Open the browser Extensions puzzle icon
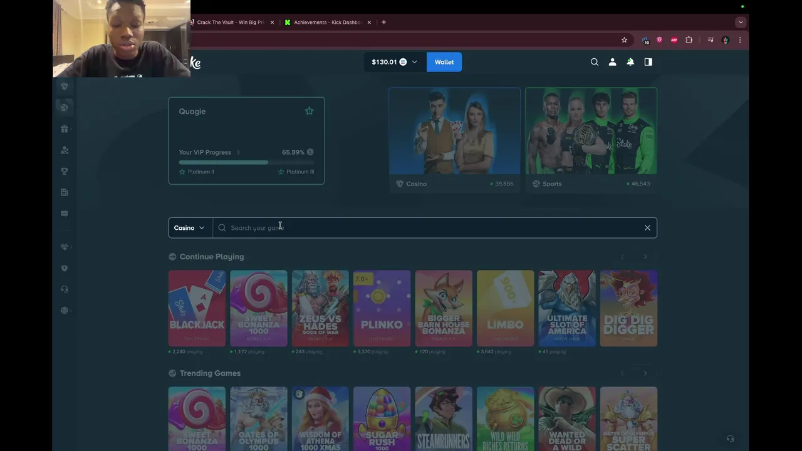 [x=689, y=40]
